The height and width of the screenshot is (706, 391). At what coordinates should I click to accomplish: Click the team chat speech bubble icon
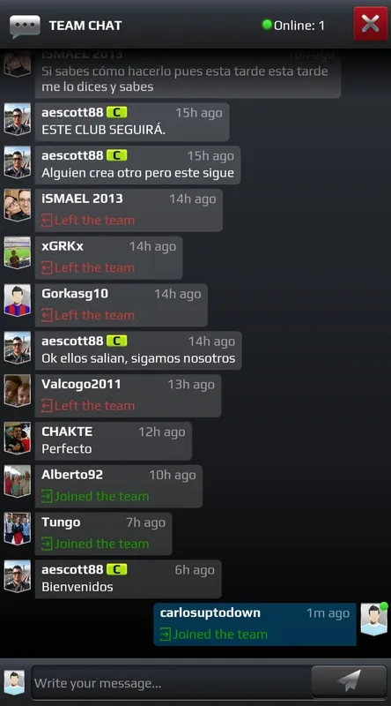tap(25, 26)
